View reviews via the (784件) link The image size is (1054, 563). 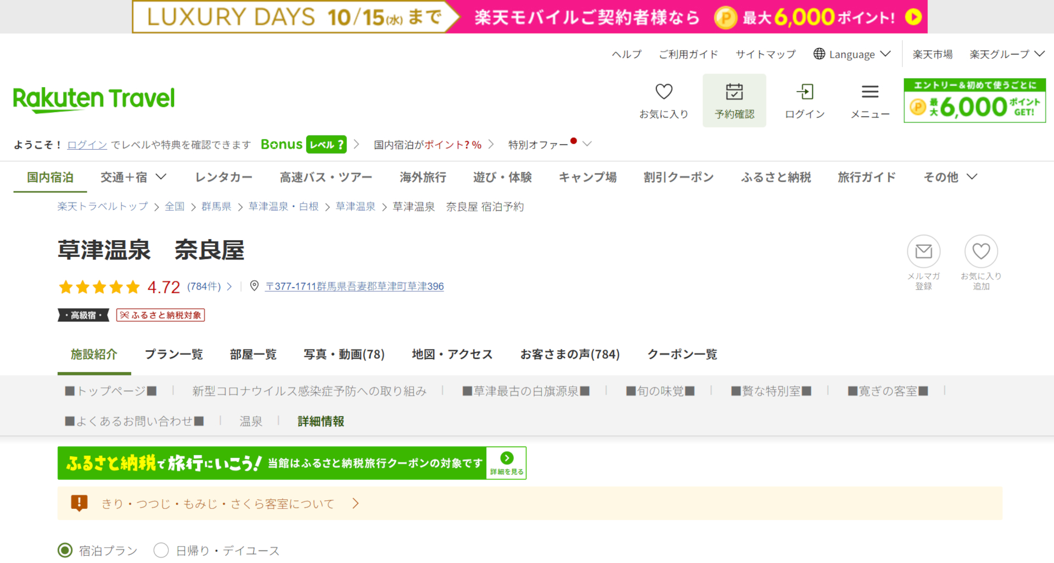click(x=205, y=286)
